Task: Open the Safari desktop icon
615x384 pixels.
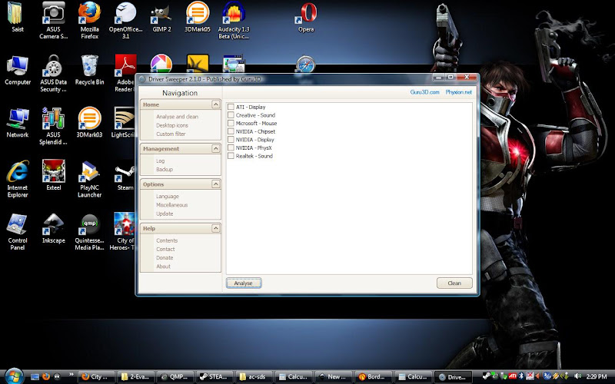Action: 305,65
